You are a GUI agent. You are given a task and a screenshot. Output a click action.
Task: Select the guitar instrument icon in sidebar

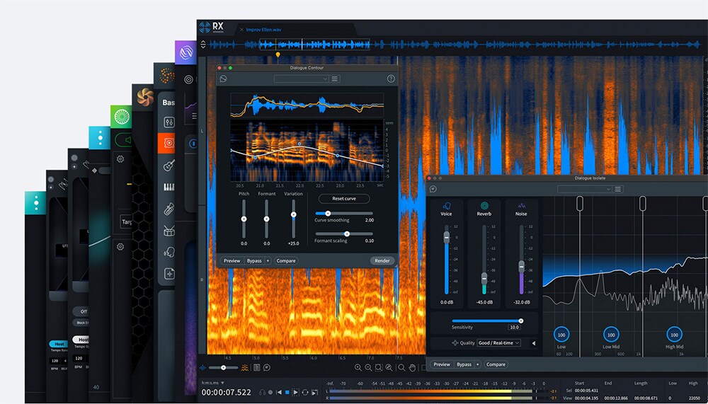(x=169, y=166)
